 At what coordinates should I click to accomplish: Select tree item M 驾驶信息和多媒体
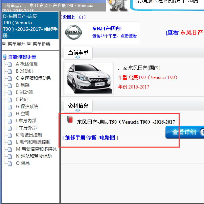36,149
